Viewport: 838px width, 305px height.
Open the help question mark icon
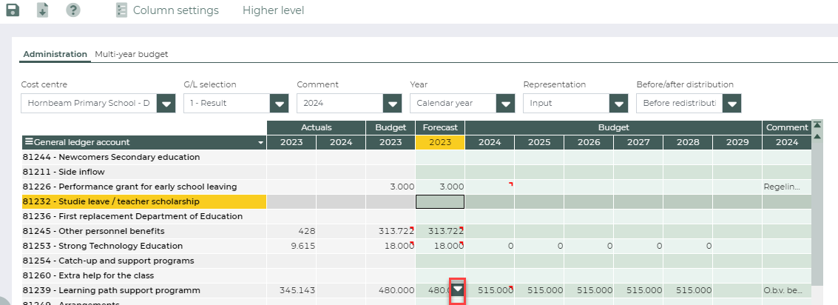(x=73, y=10)
